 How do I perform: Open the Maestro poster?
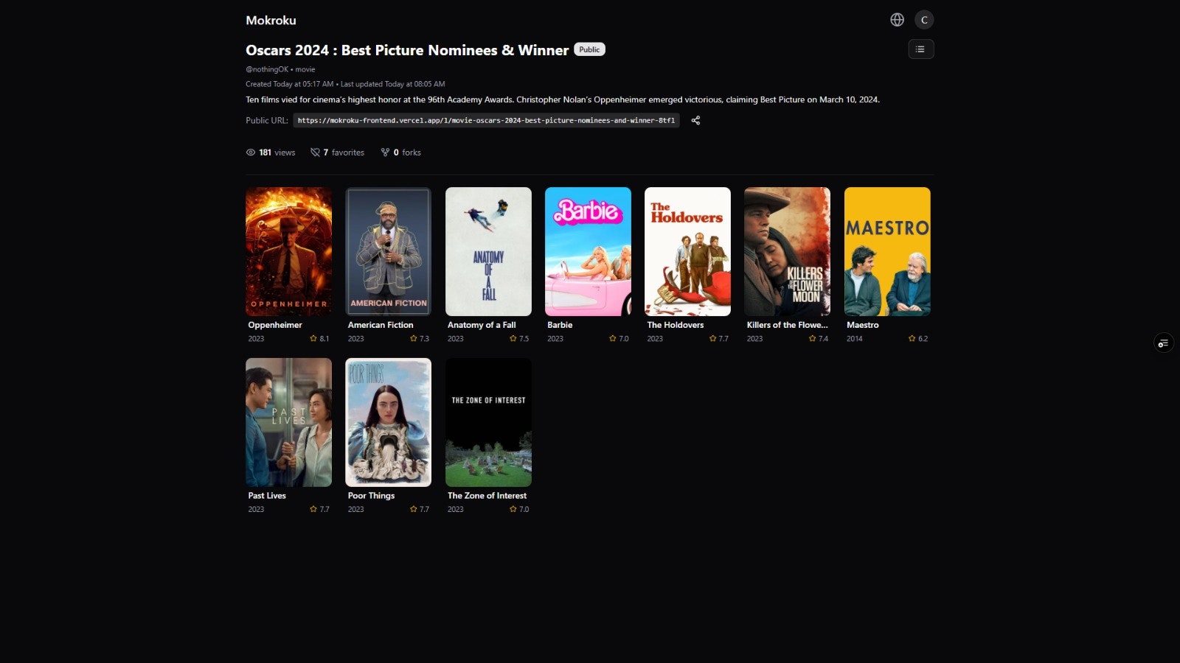pyautogui.click(x=887, y=251)
